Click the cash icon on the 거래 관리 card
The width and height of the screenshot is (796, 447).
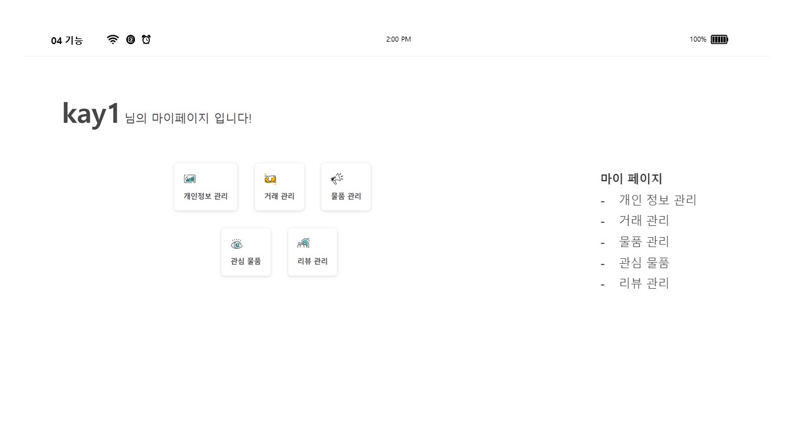(270, 179)
